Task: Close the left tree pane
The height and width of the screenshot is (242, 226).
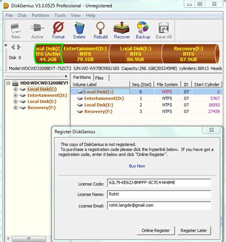Action: (x=66, y=77)
